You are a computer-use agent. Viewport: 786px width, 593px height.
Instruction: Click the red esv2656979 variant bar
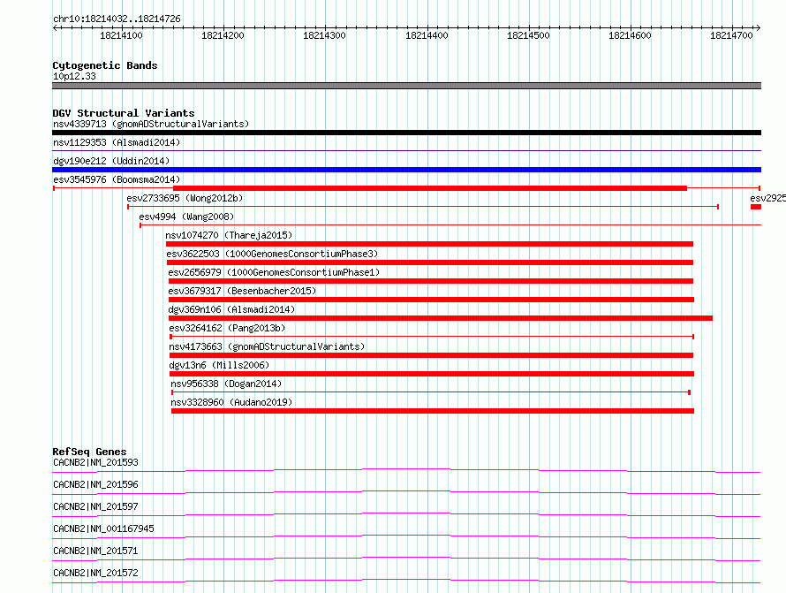click(431, 281)
